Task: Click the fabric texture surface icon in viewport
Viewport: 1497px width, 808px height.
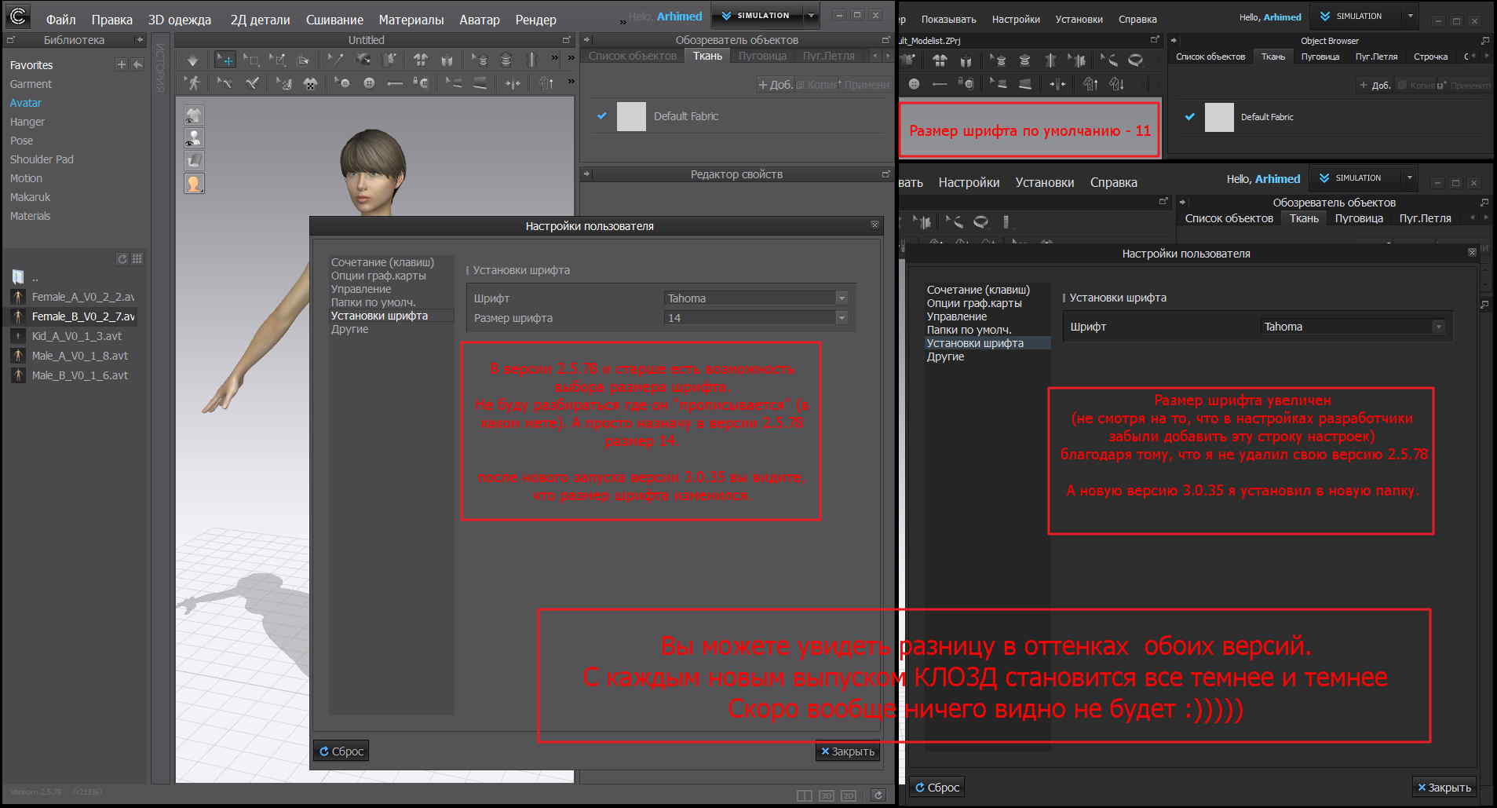Action: [x=194, y=161]
